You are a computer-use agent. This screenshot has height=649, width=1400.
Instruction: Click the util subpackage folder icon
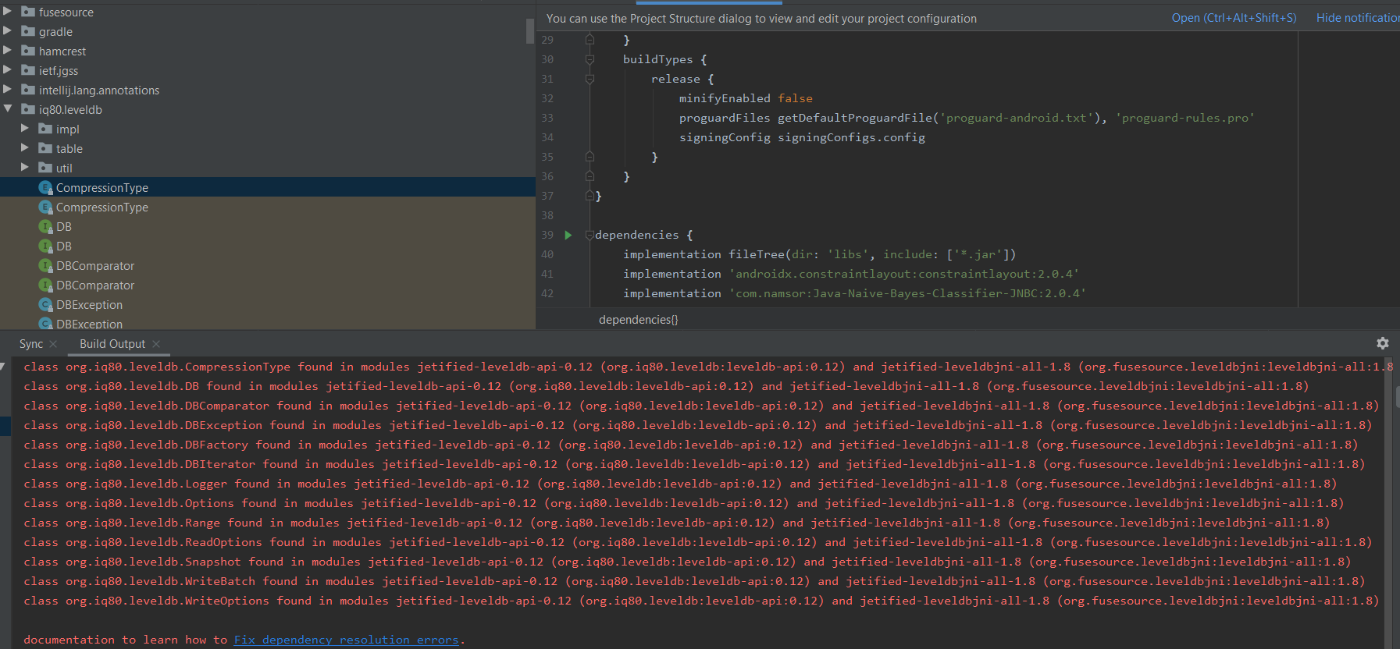tap(45, 168)
